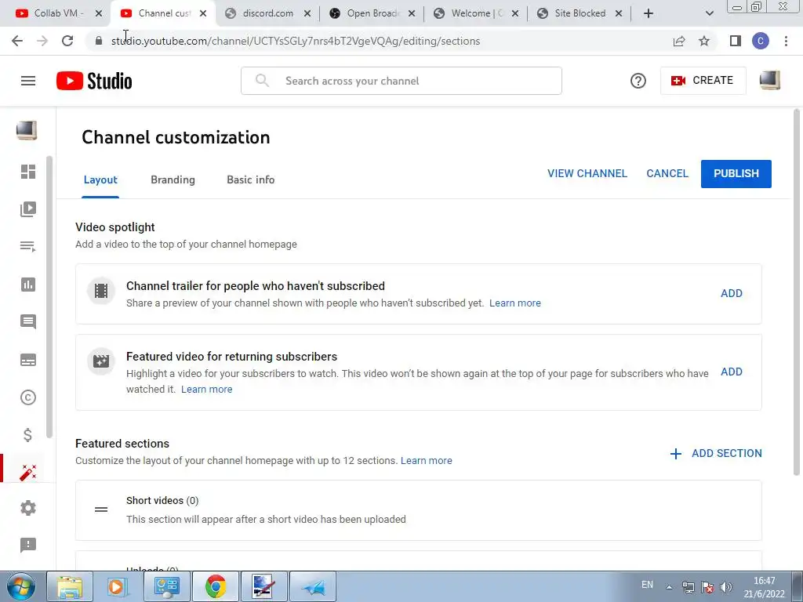Click ADD for Featured video
This screenshot has width=803, height=602.
pyautogui.click(x=732, y=372)
